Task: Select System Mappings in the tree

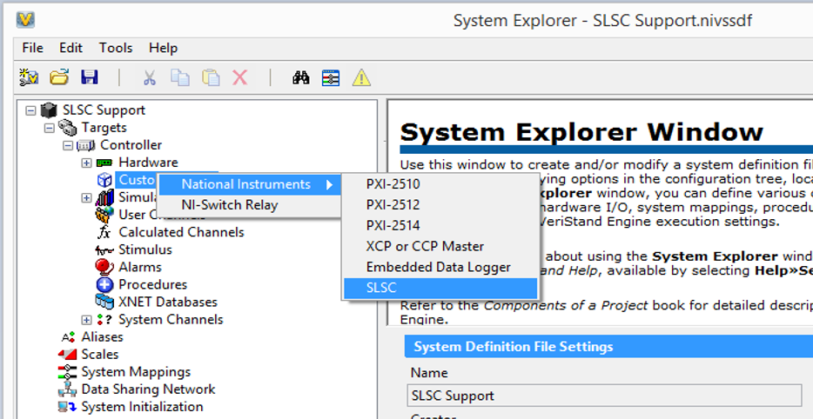Action: tap(136, 372)
